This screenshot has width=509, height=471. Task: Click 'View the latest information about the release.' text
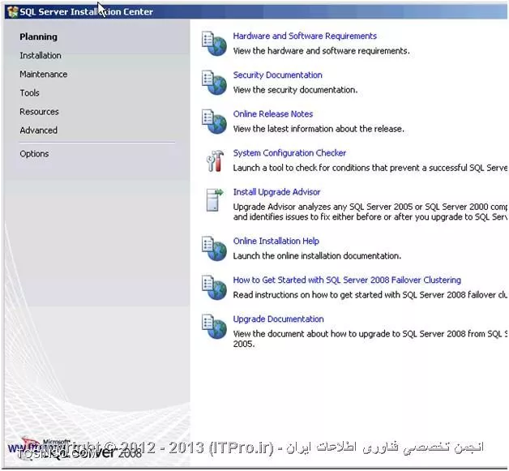[319, 129]
